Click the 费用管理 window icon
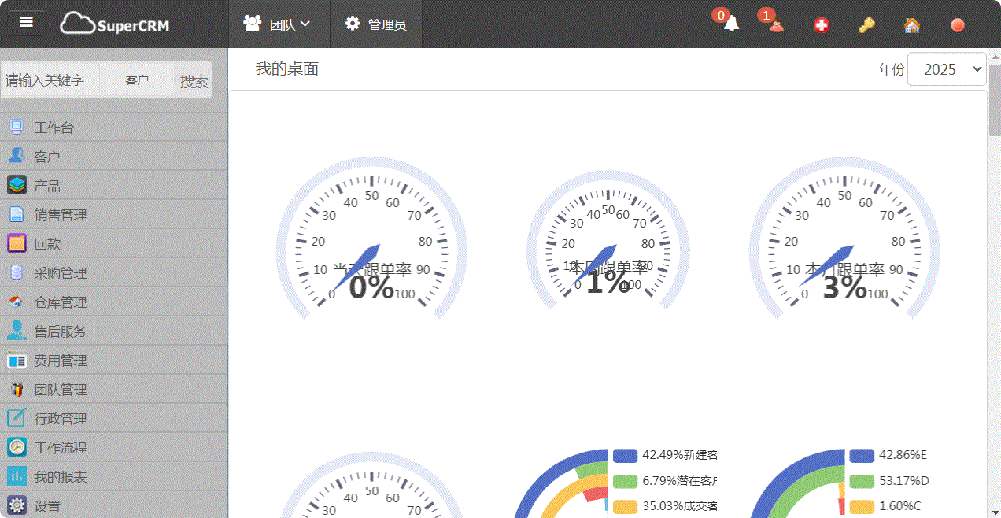 (x=17, y=361)
